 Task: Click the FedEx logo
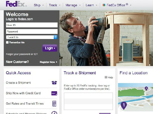[x=16, y=4]
